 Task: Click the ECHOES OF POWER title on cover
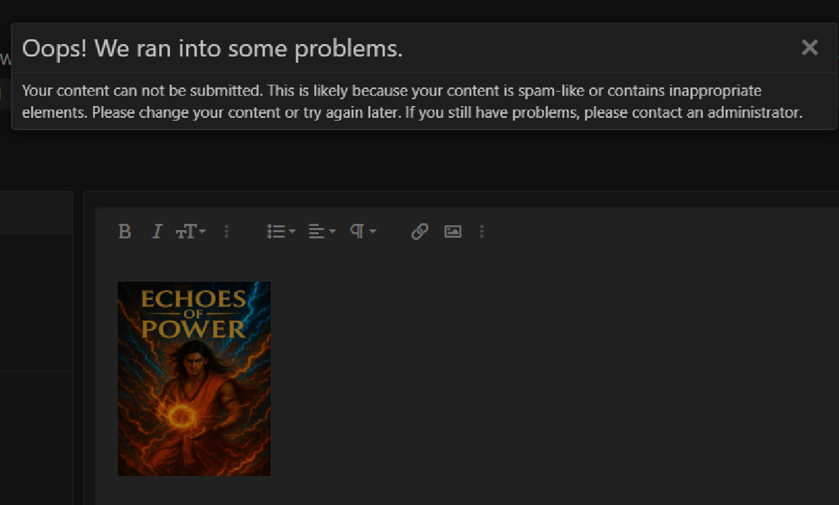[194, 313]
